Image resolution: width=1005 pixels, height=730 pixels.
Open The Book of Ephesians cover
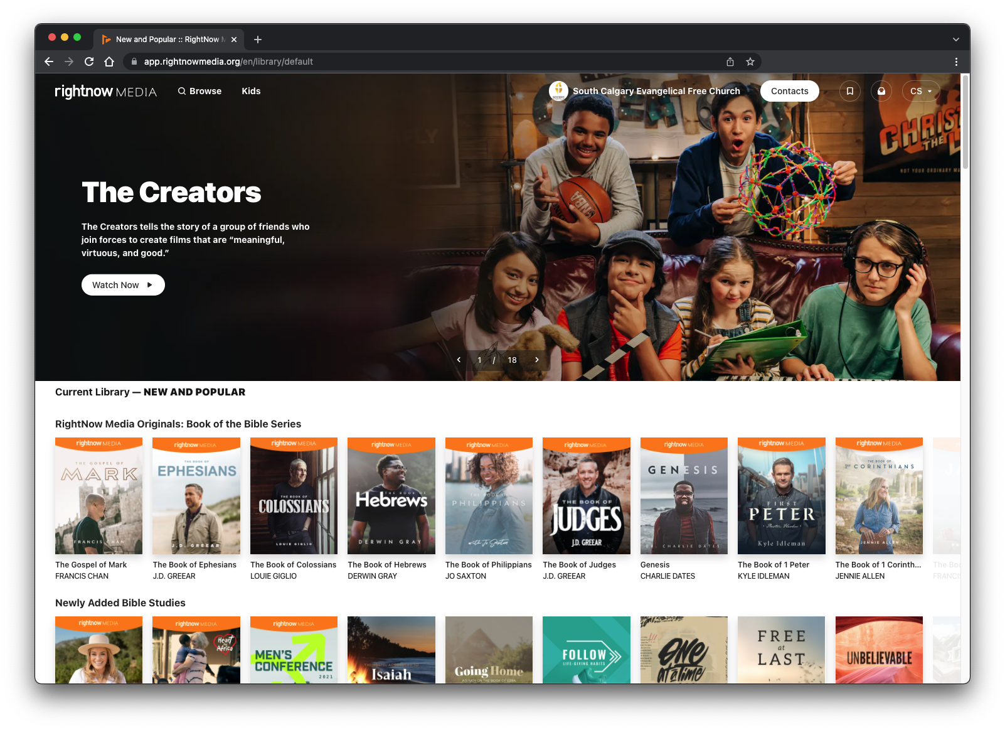tap(196, 496)
